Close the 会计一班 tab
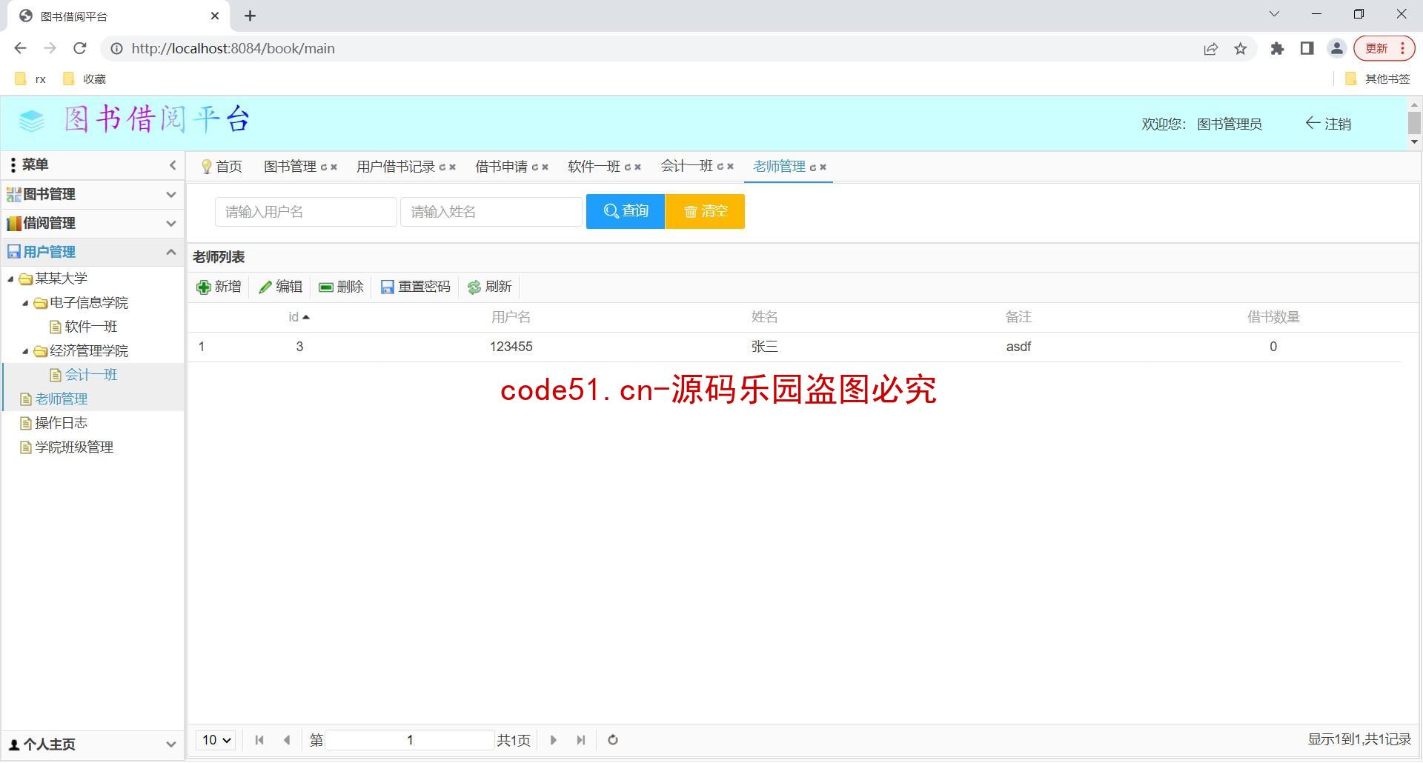 tap(731, 167)
